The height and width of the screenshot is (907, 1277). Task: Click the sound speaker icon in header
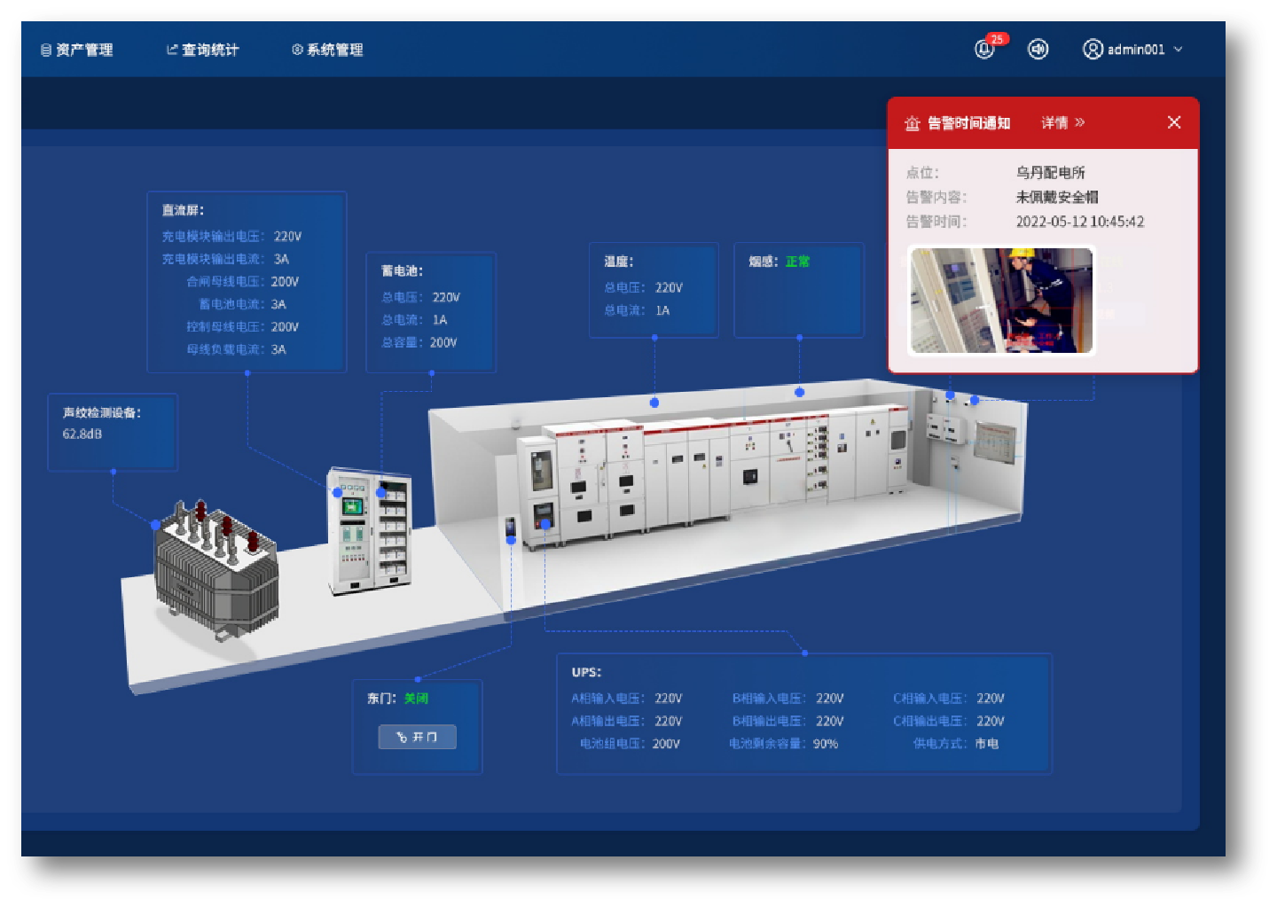pyautogui.click(x=1038, y=50)
